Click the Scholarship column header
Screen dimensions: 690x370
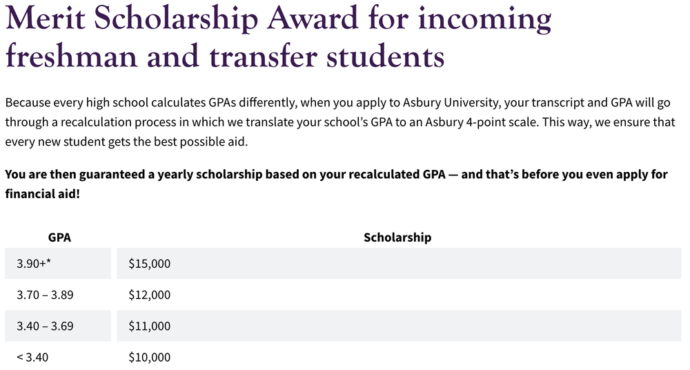[397, 237]
